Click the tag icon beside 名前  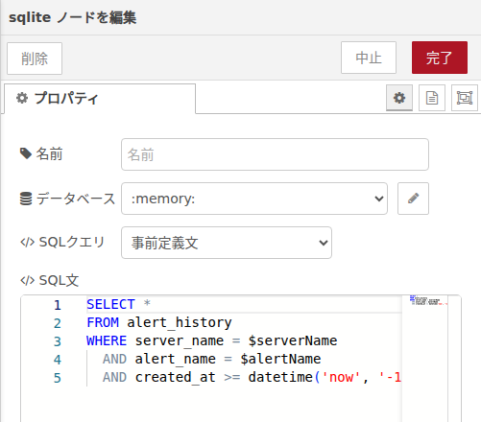(26, 153)
